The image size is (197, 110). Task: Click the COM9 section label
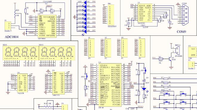tap(181, 32)
